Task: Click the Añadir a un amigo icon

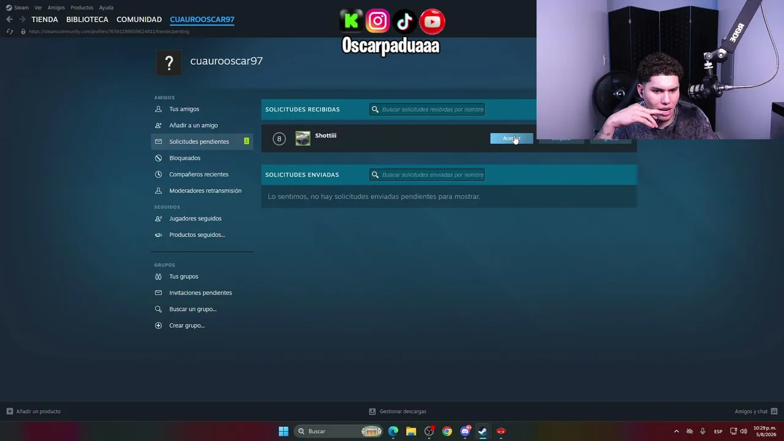Action: pyautogui.click(x=159, y=126)
